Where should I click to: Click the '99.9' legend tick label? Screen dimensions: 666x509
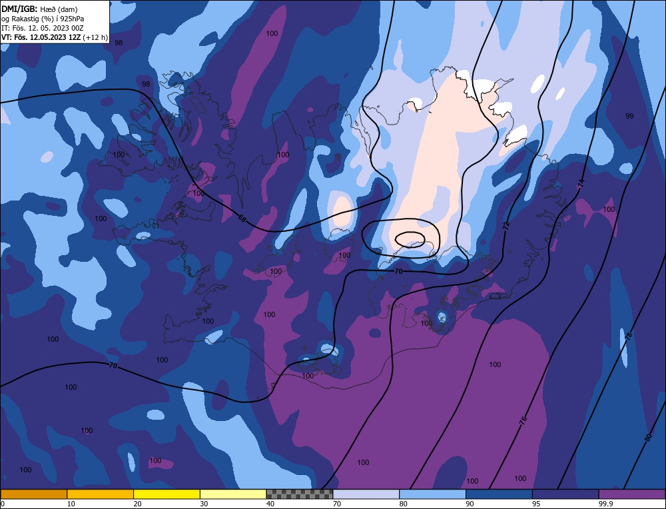pyautogui.click(x=605, y=504)
